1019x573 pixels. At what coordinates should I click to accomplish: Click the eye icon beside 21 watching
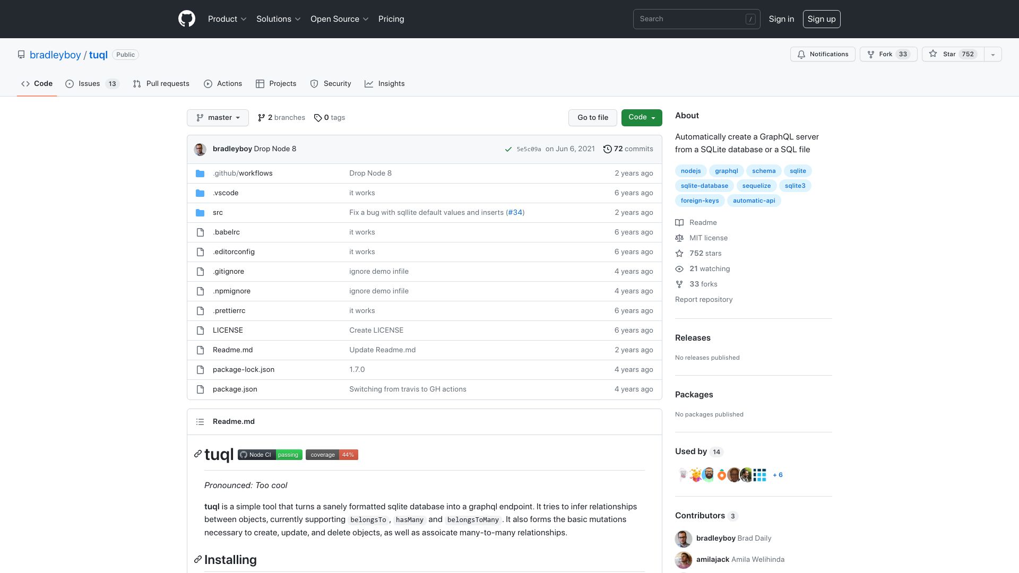[679, 269]
